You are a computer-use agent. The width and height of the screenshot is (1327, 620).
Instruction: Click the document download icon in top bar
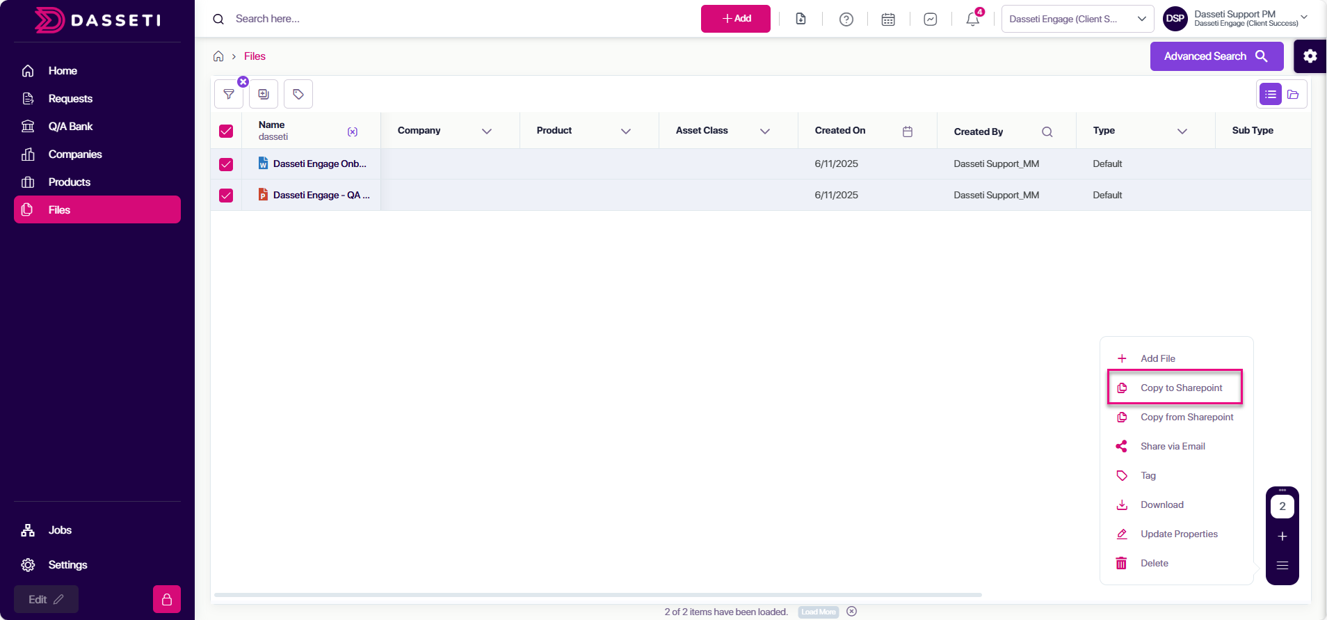801,19
